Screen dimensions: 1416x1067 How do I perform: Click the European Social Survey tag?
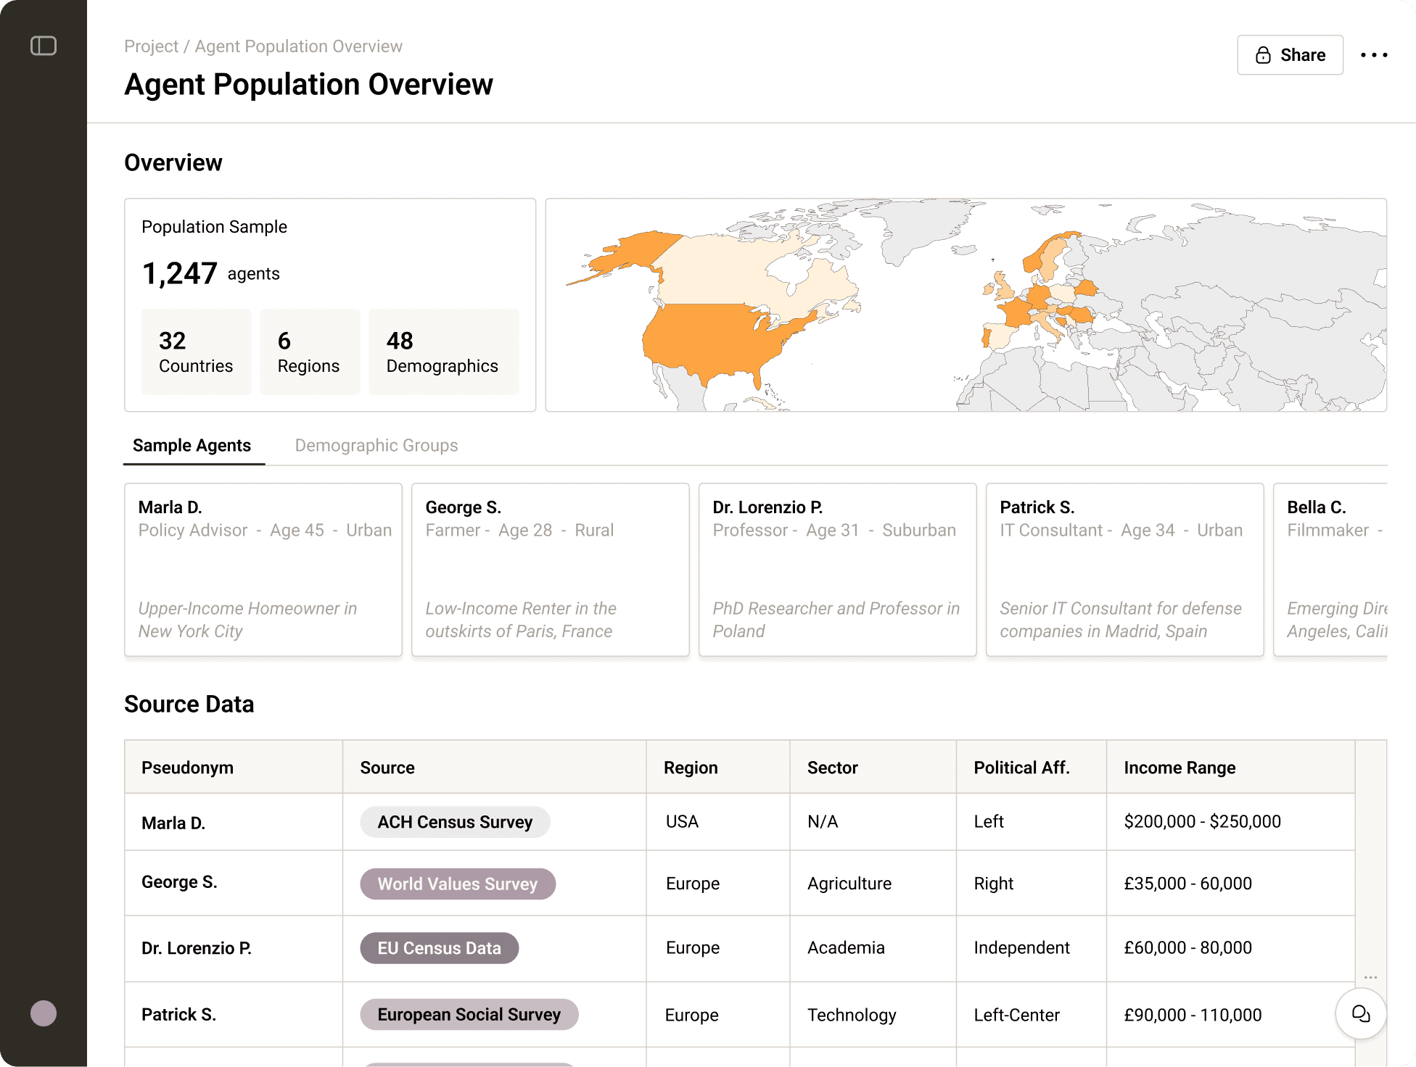pos(469,1014)
